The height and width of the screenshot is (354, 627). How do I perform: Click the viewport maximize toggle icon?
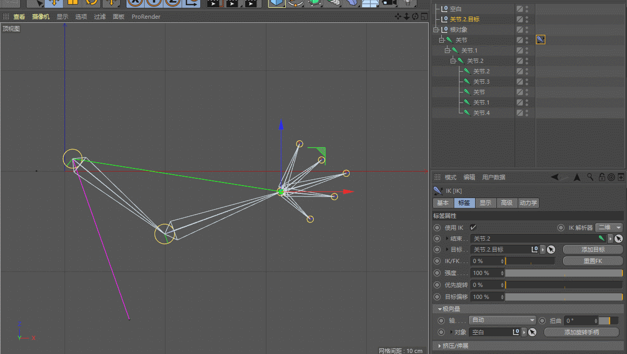tap(424, 17)
